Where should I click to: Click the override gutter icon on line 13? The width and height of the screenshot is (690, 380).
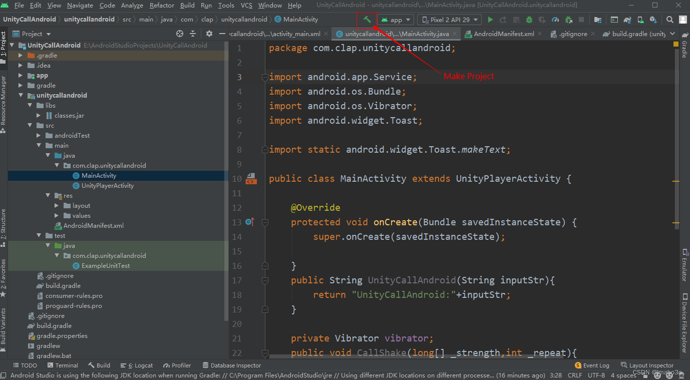249,222
